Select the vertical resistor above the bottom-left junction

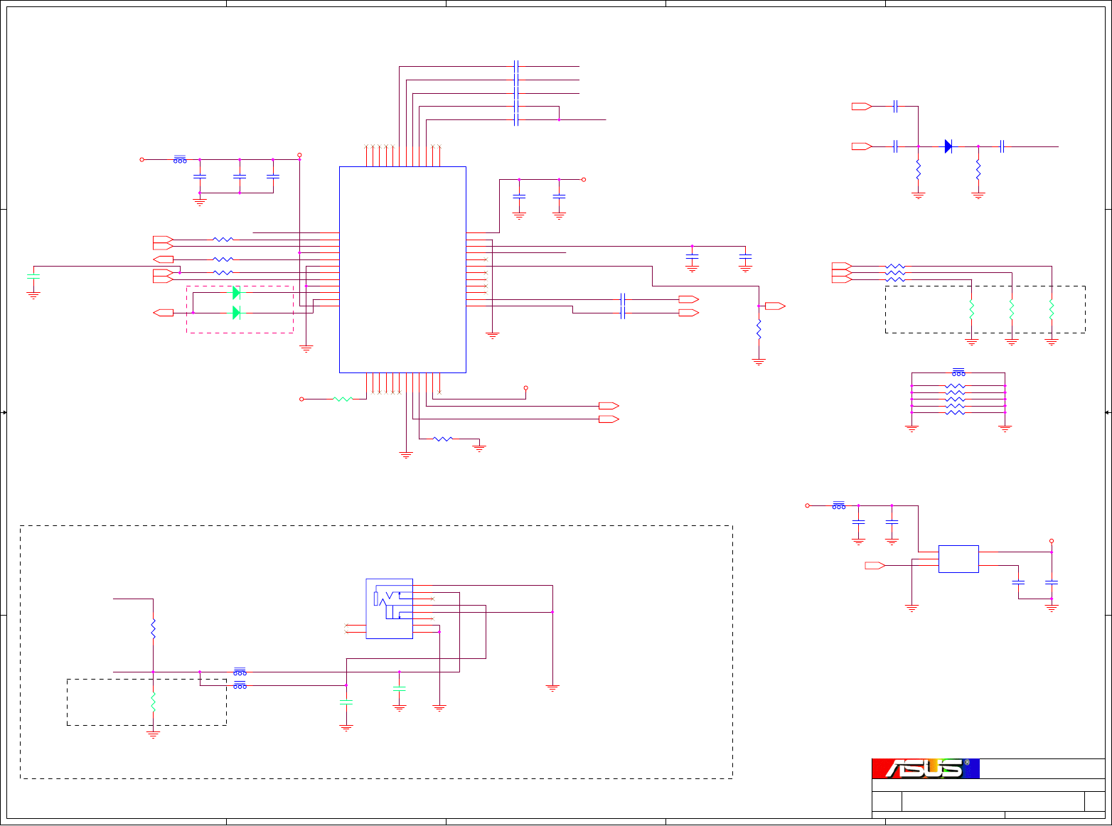[x=153, y=628]
